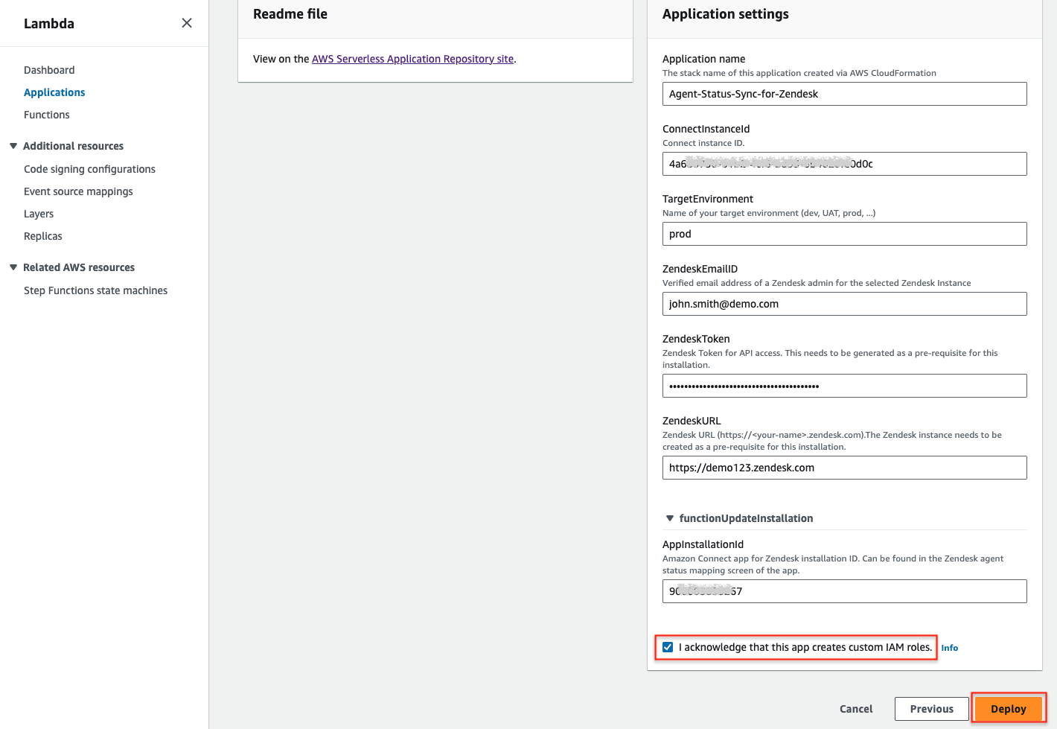The height and width of the screenshot is (729, 1057).
Task: Collapse the Additional resources section
Action: pyautogui.click(x=13, y=146)
